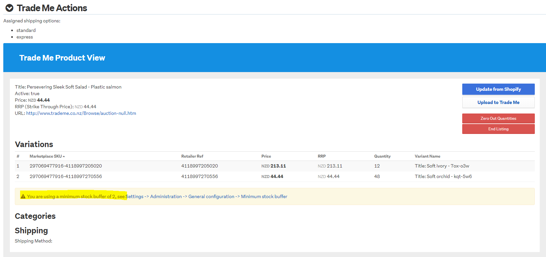Sort by Marketplace SKU arrow
Image resolution: width=546 pixels, height=257 pixels.
pyautogui.click(x=64, y=156)
